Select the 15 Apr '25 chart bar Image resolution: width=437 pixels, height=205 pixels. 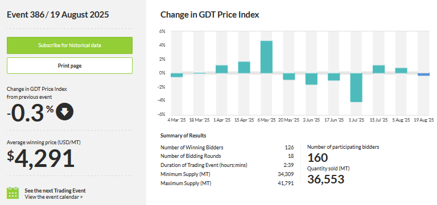pyautogui.click(x=244, y=68)
